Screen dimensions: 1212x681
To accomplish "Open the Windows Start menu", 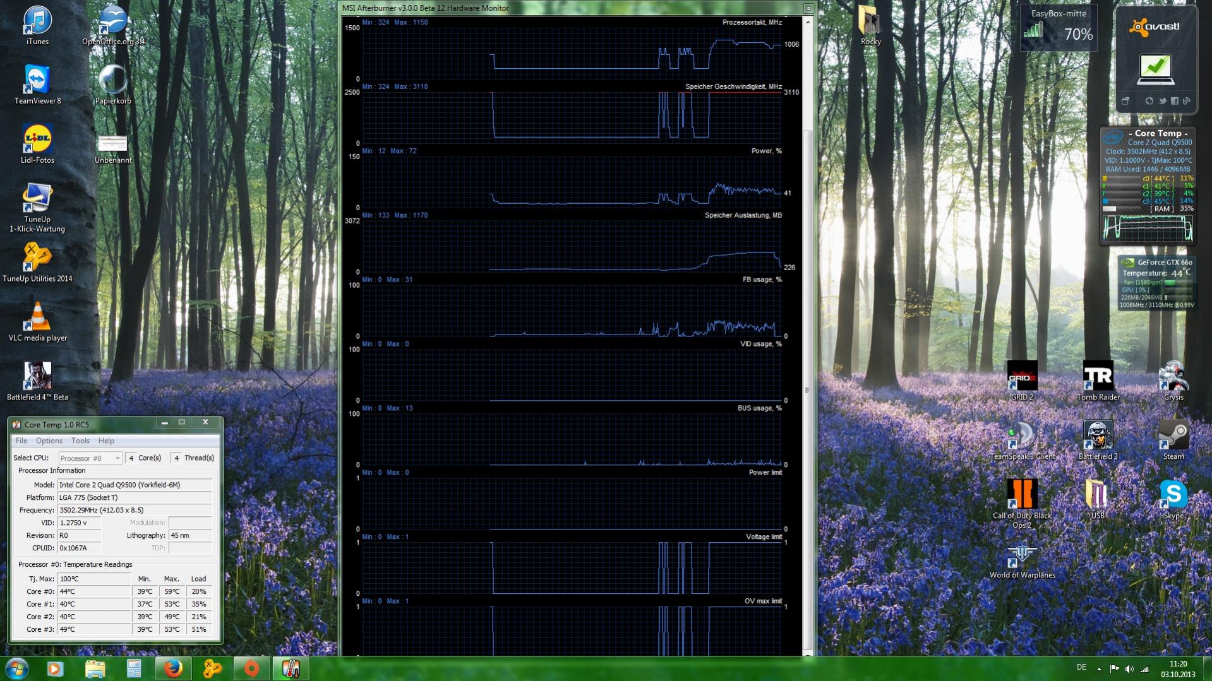I will pyautogui.click(x=16, y=668).
